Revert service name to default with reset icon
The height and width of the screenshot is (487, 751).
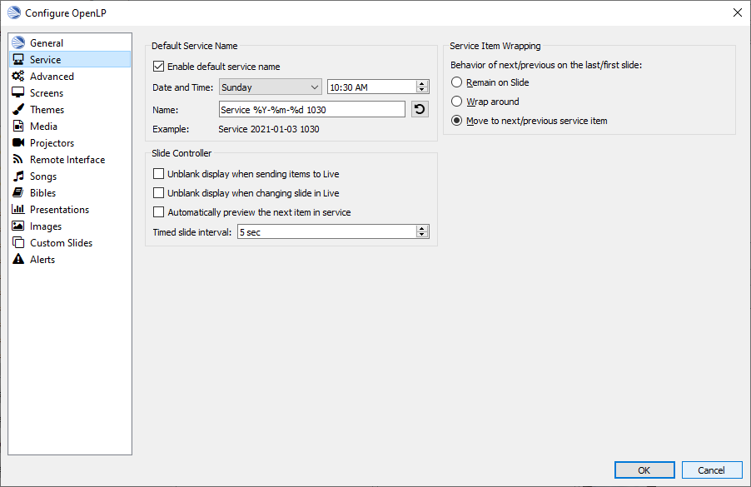420,109
